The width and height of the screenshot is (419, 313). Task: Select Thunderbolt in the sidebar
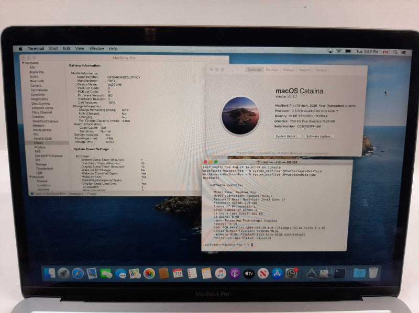(45, 169)
